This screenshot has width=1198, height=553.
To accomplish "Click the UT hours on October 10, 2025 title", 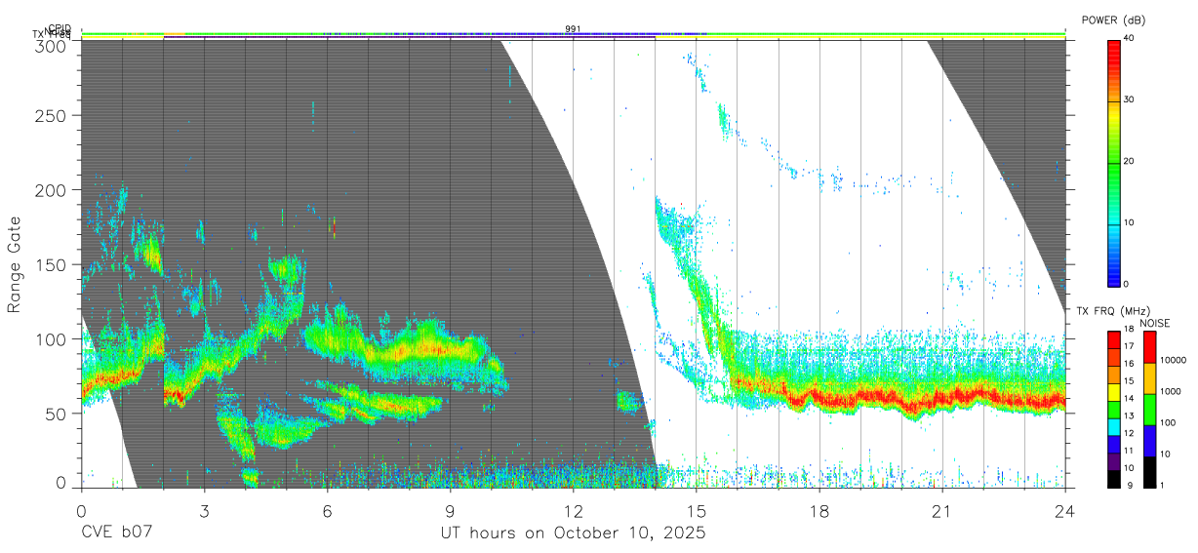I will 572,533.
